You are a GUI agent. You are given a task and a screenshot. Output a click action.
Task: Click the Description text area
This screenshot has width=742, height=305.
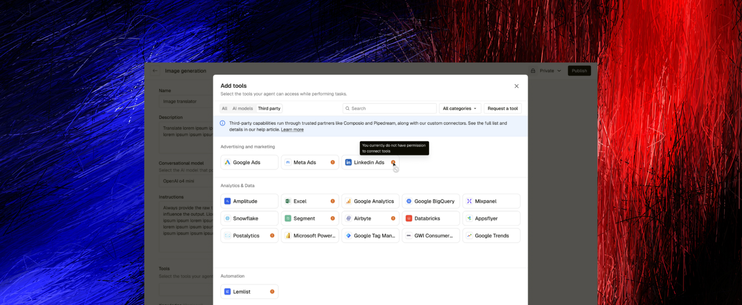pyautogui.click(x=186, y=138)
